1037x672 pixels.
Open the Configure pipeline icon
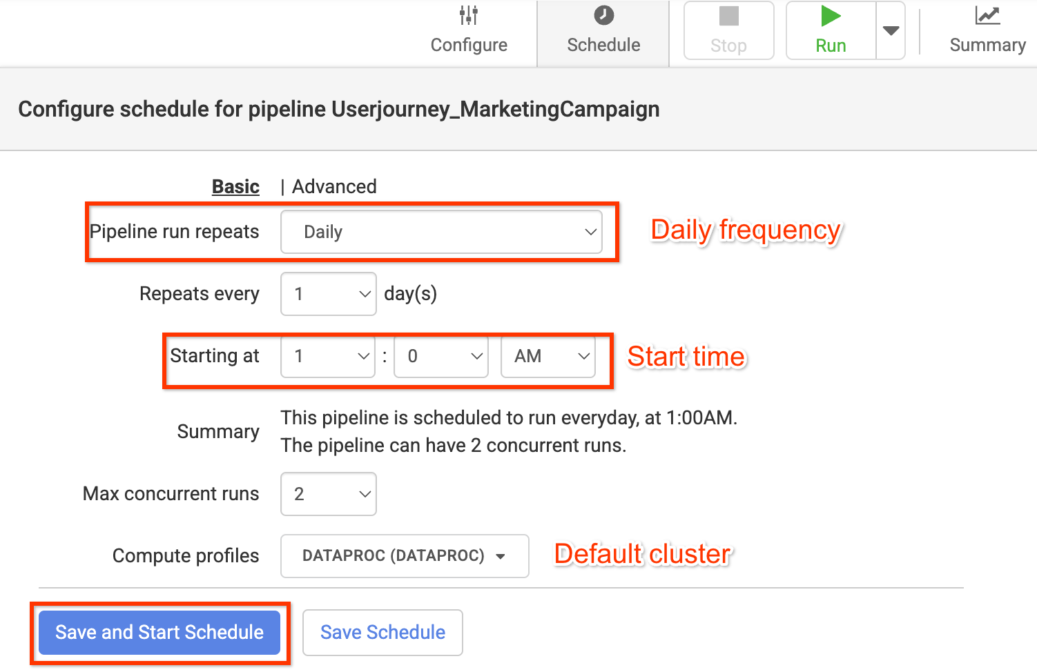pos(468,28)
